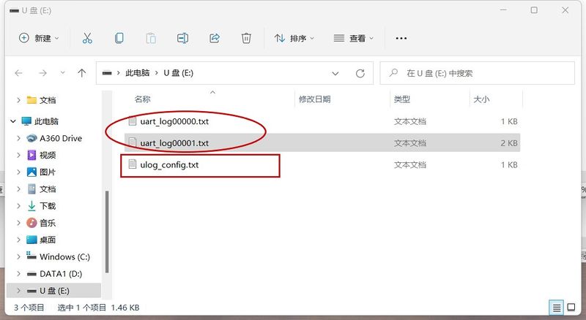Open the 查看 view dropdown
Image resolution: width=586 pixels, height=320 pixels.
tap(354, 38)
